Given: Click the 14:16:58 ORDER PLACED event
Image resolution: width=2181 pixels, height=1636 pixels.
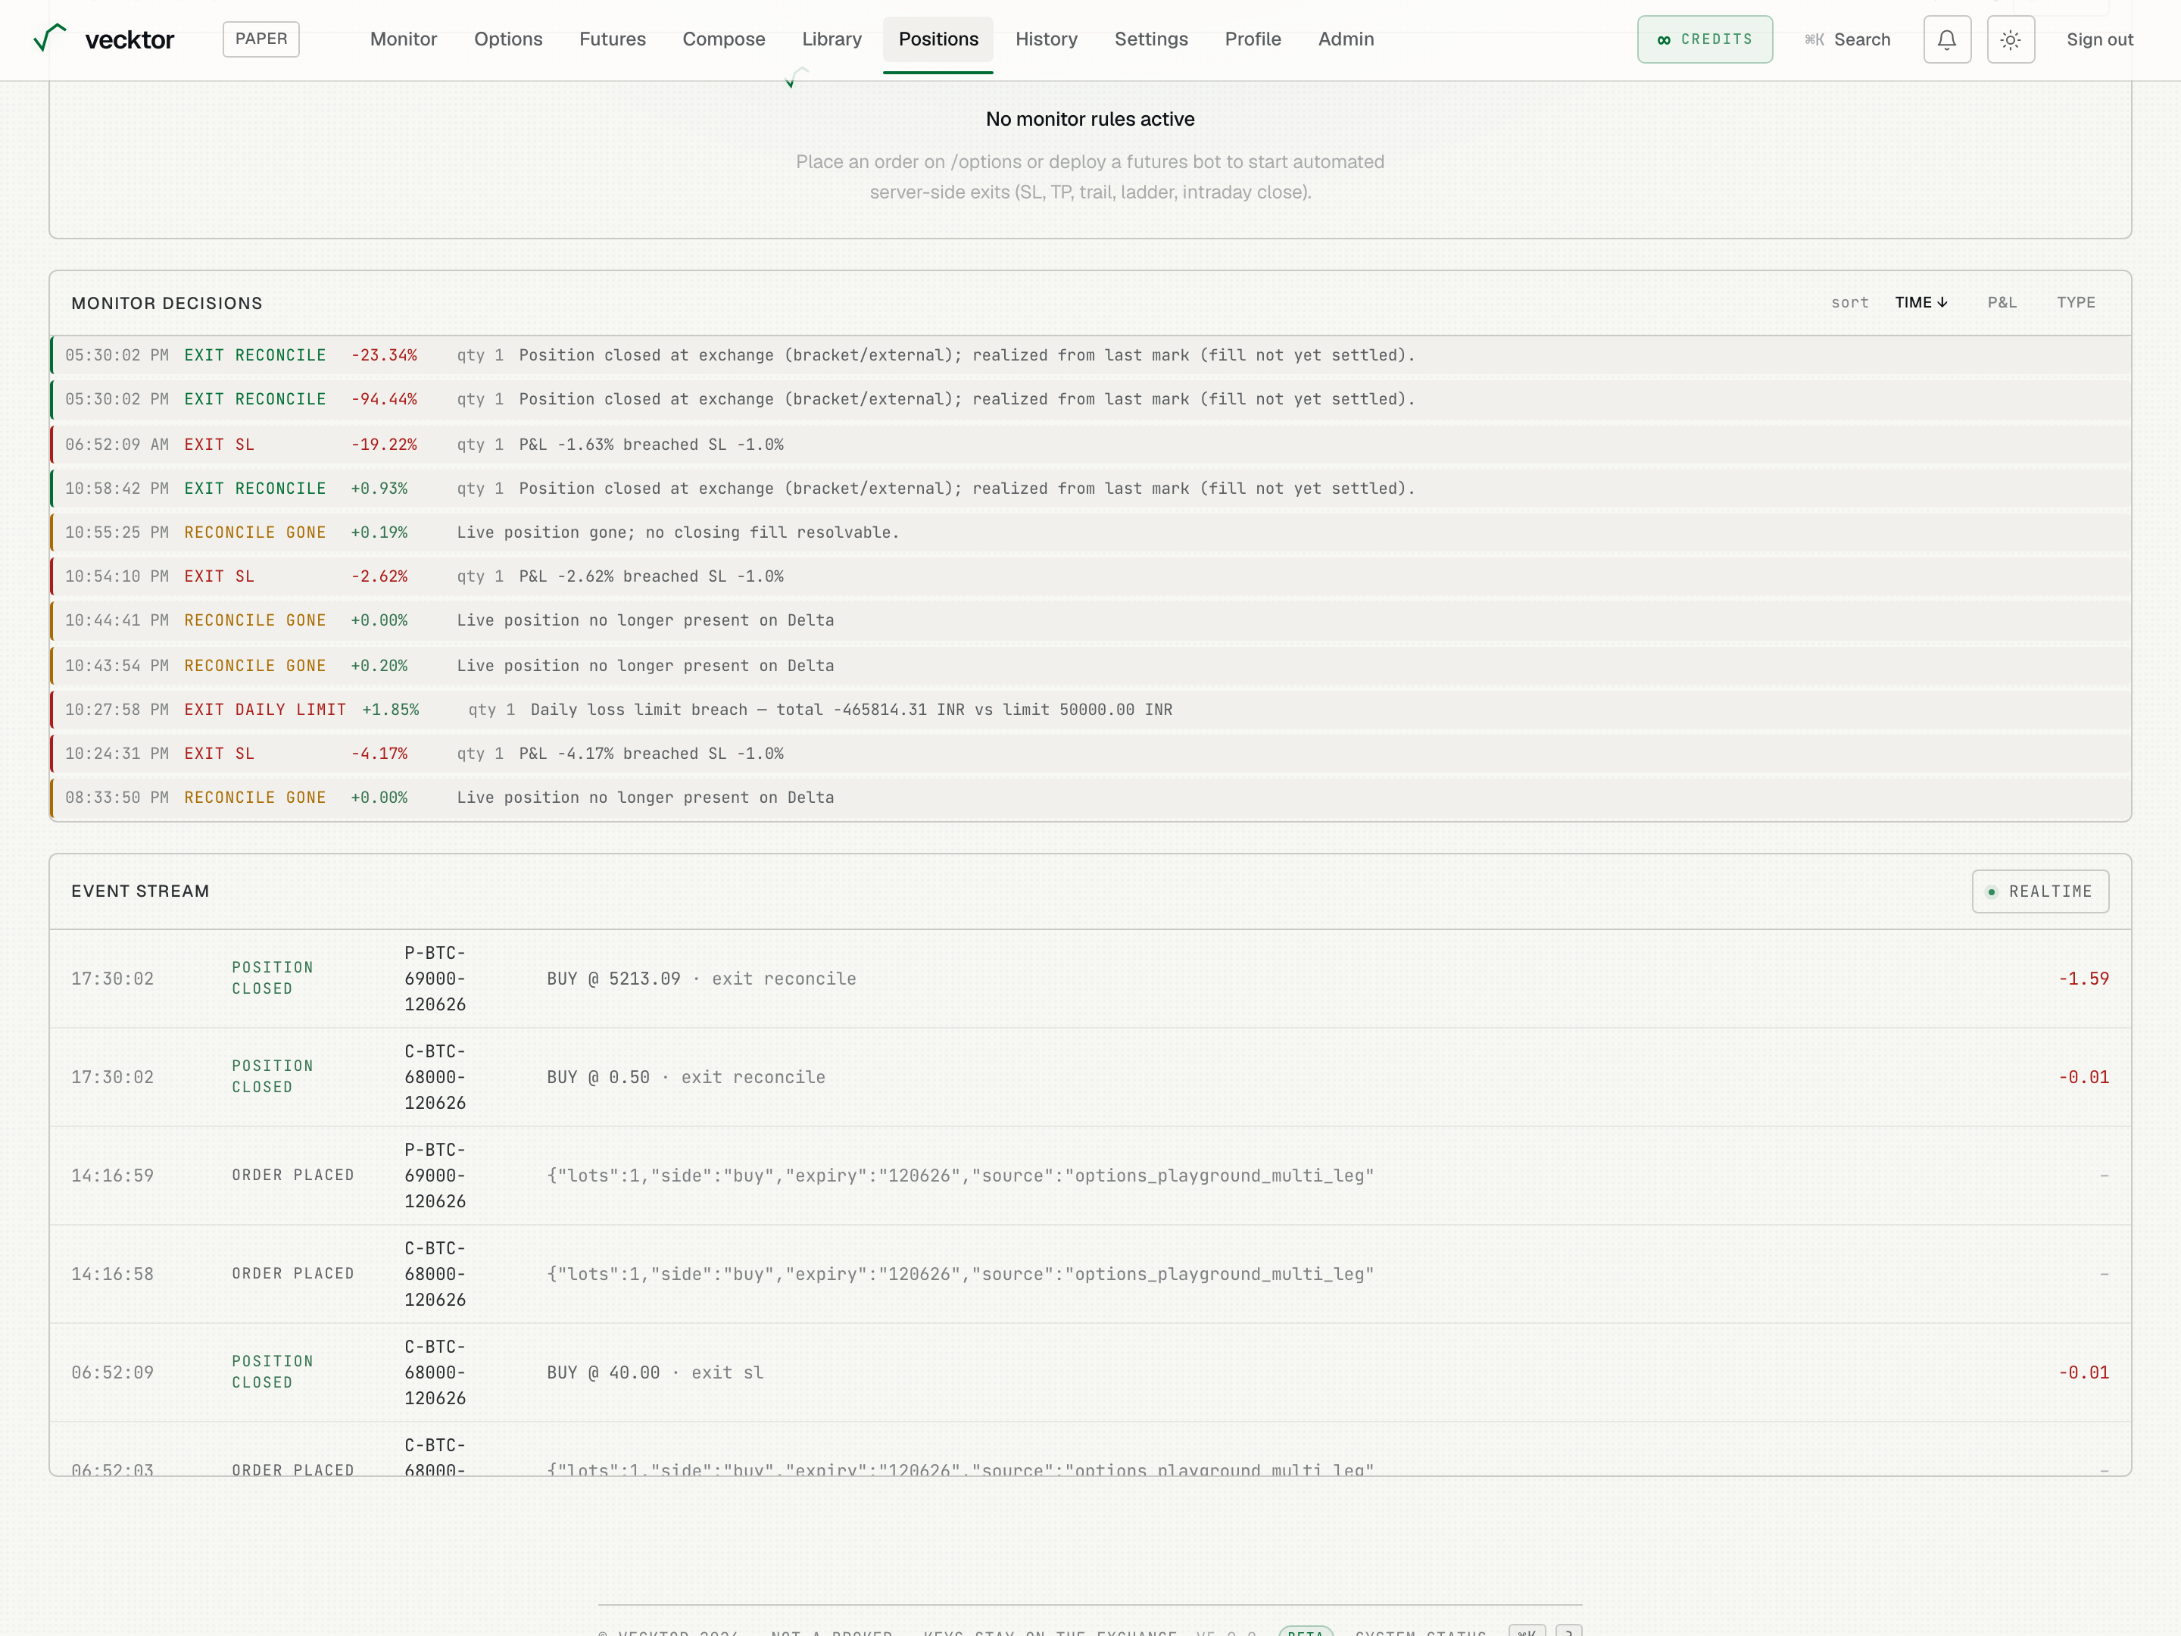Looking at the screenshot, I should click(x=1090, y=1274).
